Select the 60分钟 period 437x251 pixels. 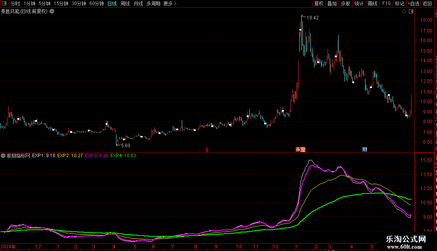[97, 3]
